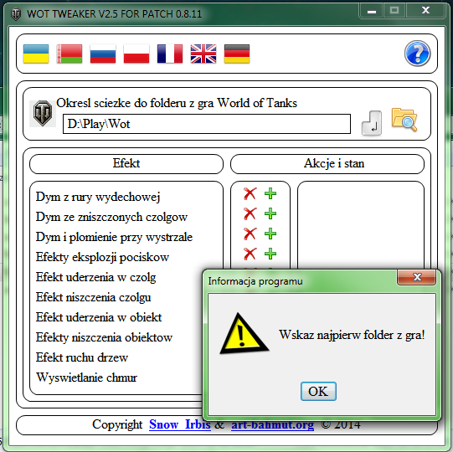Browse for game folder with magnifier icon

pos(404,120)
